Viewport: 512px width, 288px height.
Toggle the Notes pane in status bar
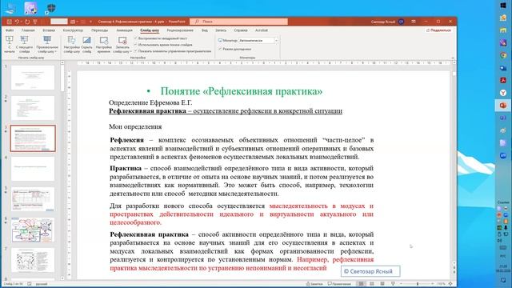click(314, 284)
